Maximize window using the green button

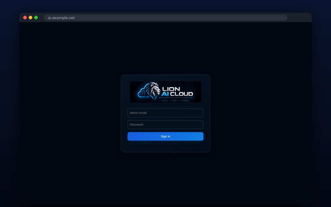(x=36, y=18)
